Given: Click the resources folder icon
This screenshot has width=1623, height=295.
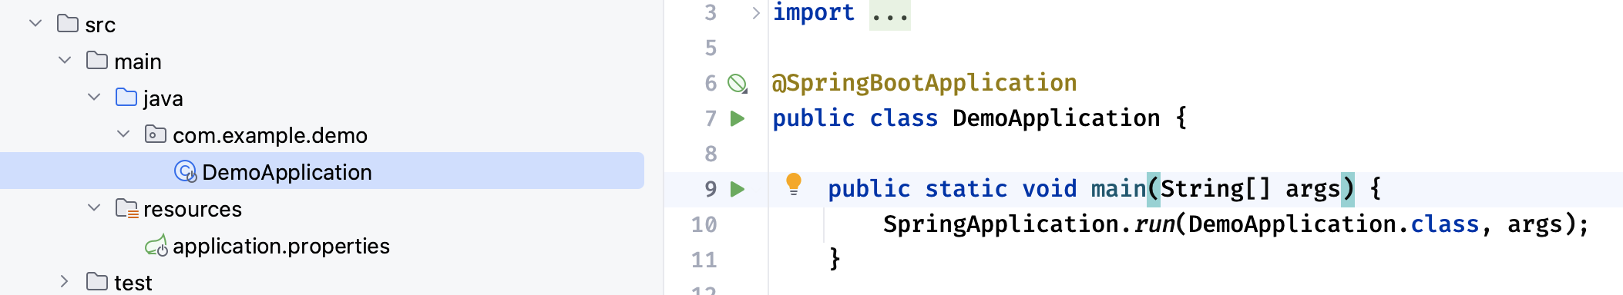Looking at the screenshot, I should [x=127, y=208].
